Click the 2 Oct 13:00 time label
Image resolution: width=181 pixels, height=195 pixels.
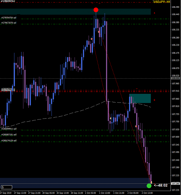pos(147,193)
